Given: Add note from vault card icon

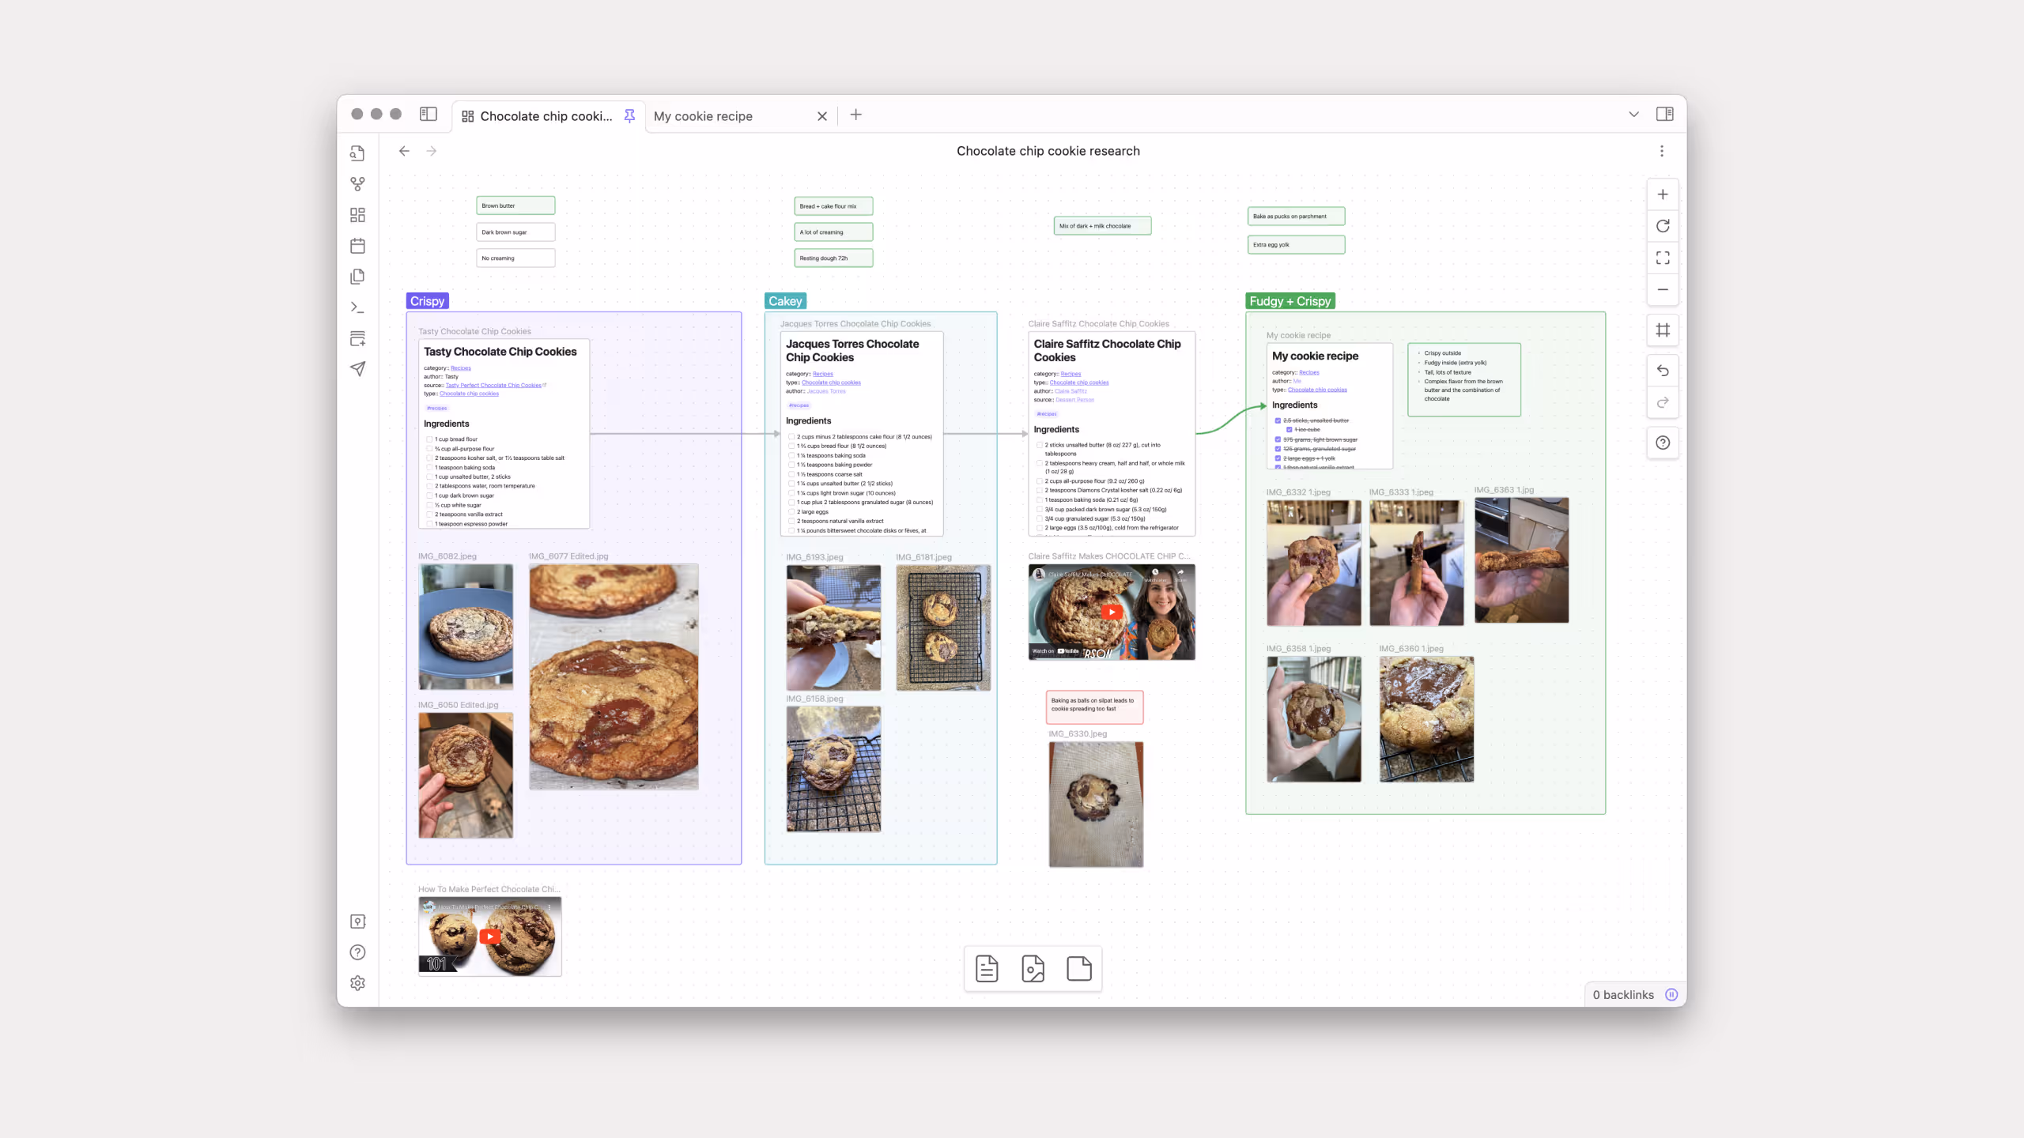Looking at the screenshot, I should tap(987, 968).
